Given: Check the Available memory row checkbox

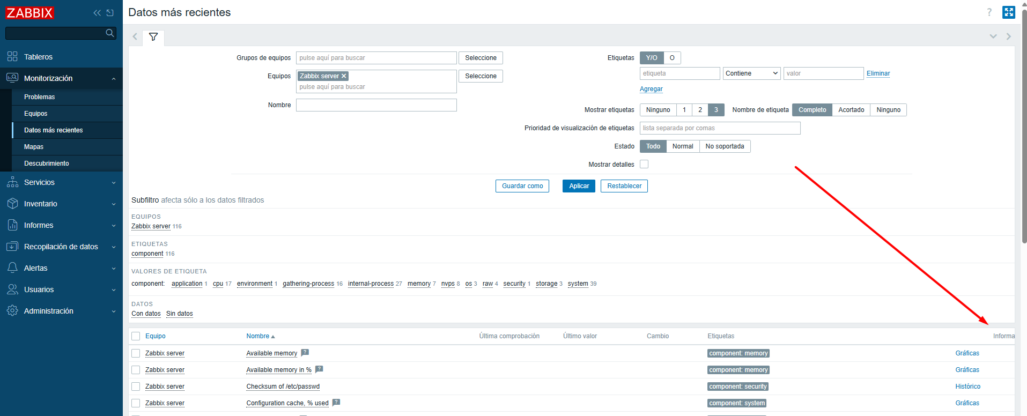Looking at the screenshot, I should (136, 353).
